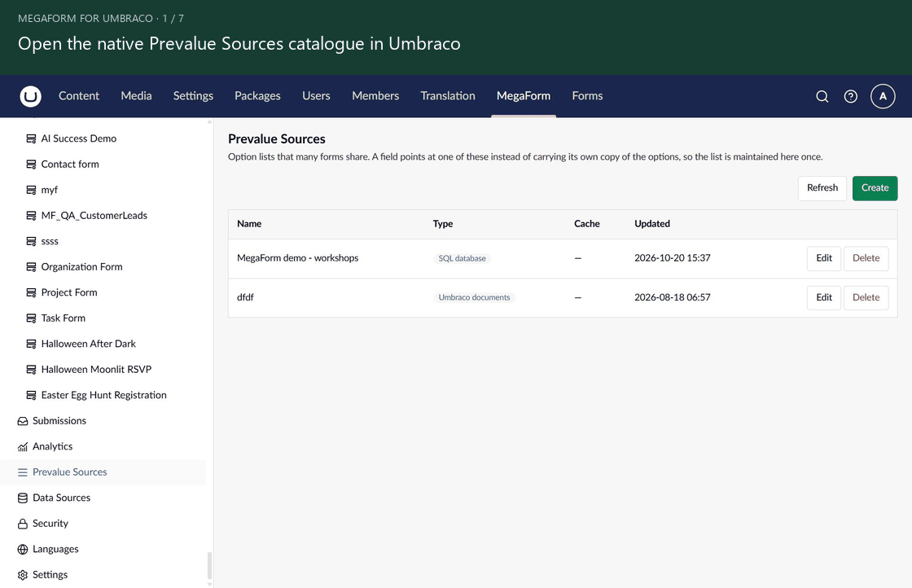The image size is (912, 588).
Task: Open the Organization Form
Action: pyautogui.click(x=81, y=266)
